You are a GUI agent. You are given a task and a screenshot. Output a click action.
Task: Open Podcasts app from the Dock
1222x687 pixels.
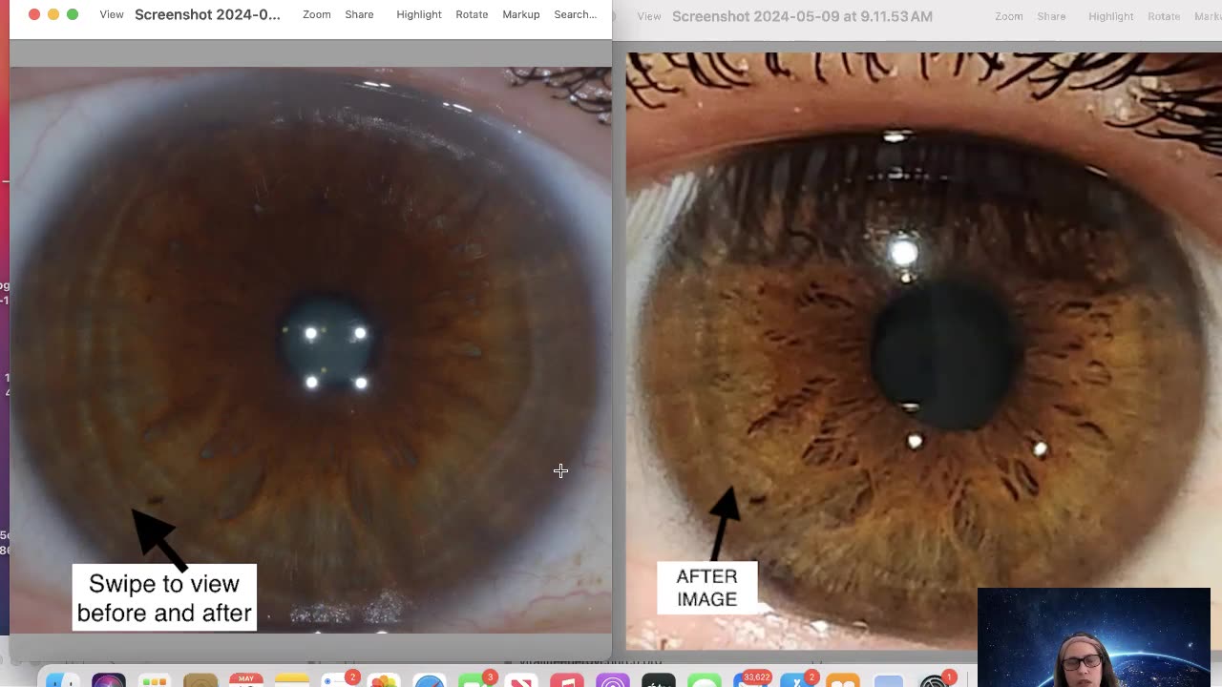[613, 681]
